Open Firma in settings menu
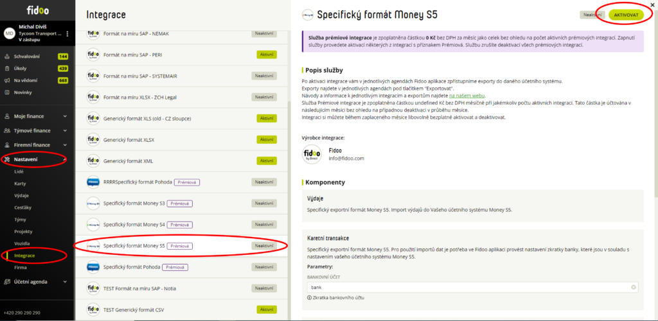 (20, 267)
